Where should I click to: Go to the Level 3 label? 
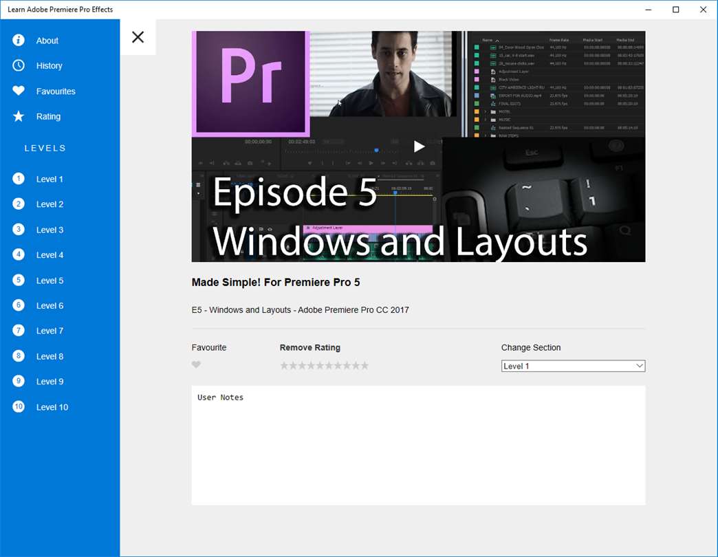pos(50,230)
